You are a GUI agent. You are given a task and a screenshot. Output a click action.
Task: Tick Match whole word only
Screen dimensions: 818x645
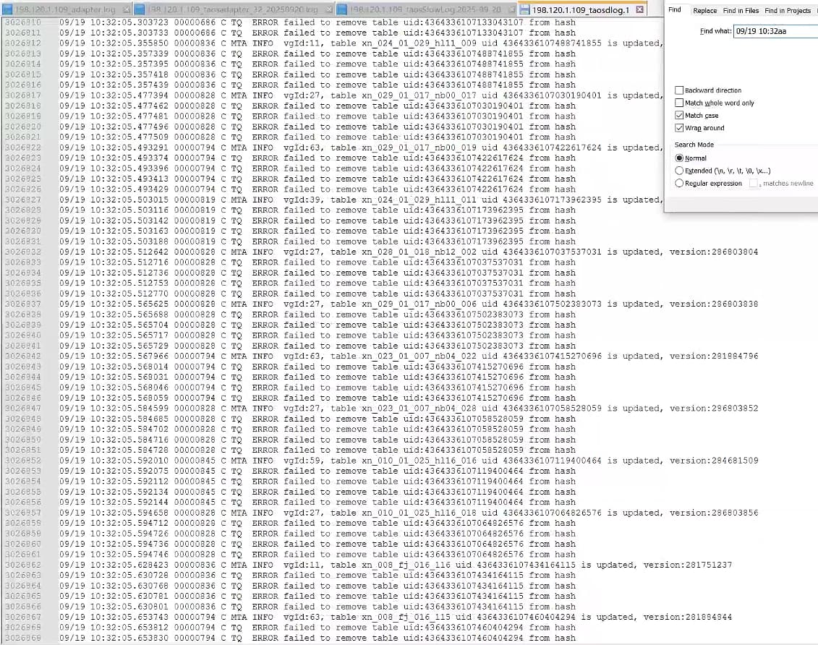(x=679, y=103)
